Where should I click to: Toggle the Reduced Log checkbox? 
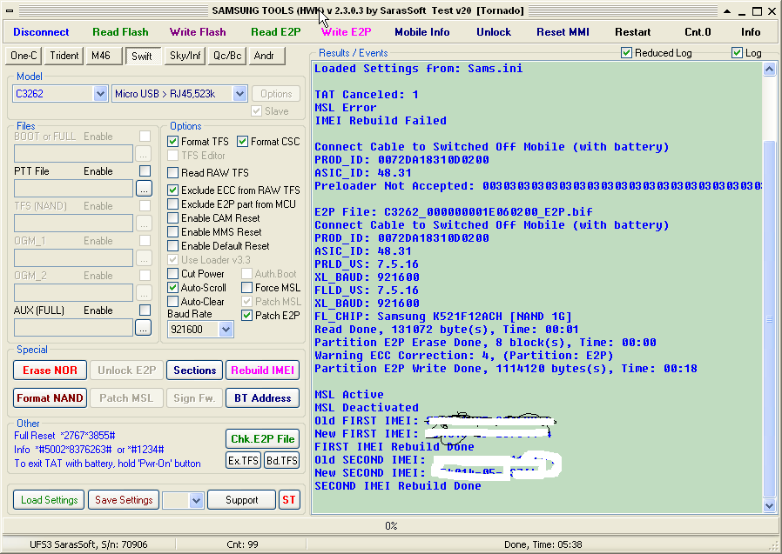pos(627,53)
